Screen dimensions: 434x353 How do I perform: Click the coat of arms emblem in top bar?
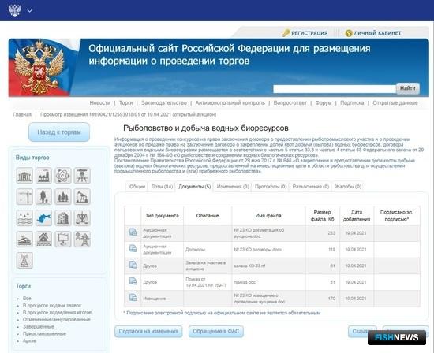15,10
